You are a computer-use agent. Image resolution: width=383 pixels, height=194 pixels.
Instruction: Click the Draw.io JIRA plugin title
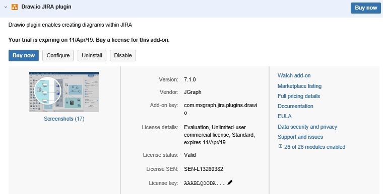[46, 7]
